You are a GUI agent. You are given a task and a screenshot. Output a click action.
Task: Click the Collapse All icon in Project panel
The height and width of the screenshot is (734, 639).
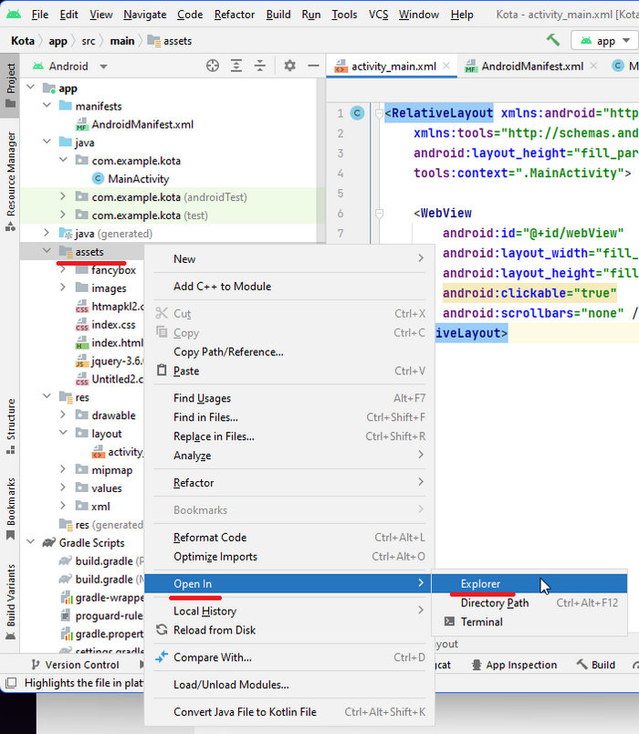click(260, 66)
